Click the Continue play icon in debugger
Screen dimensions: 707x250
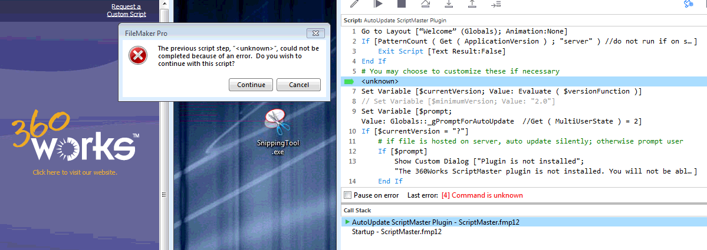tap(378, 4)
